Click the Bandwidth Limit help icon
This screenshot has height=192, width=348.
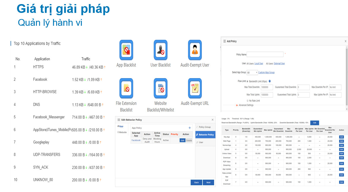click(x=269, y=81)
